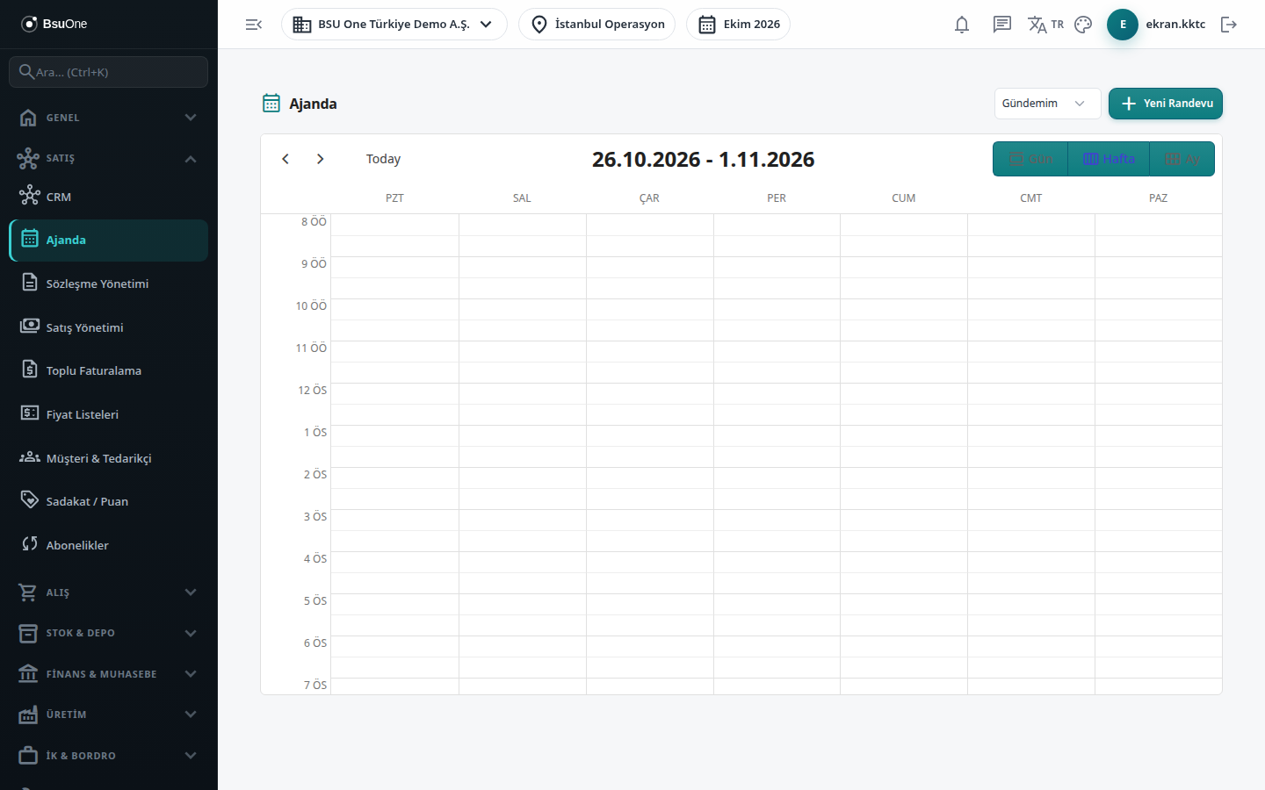
Task: Open Sözleşme Yönetimi in sidebar
Action: pos(109,284)
